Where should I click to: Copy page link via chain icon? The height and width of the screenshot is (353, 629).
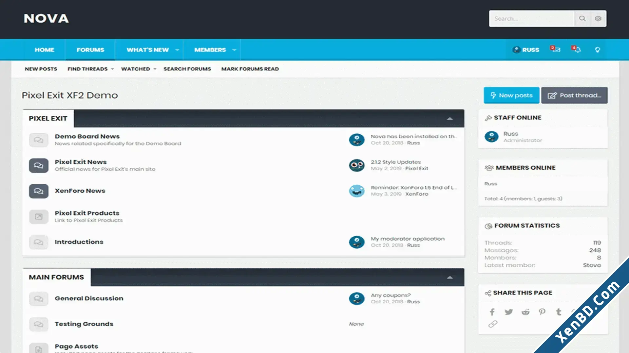[x=493, y=324]
